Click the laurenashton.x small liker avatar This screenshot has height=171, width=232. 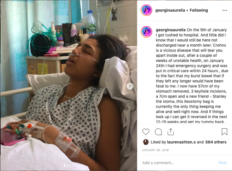tap(146, 142)
